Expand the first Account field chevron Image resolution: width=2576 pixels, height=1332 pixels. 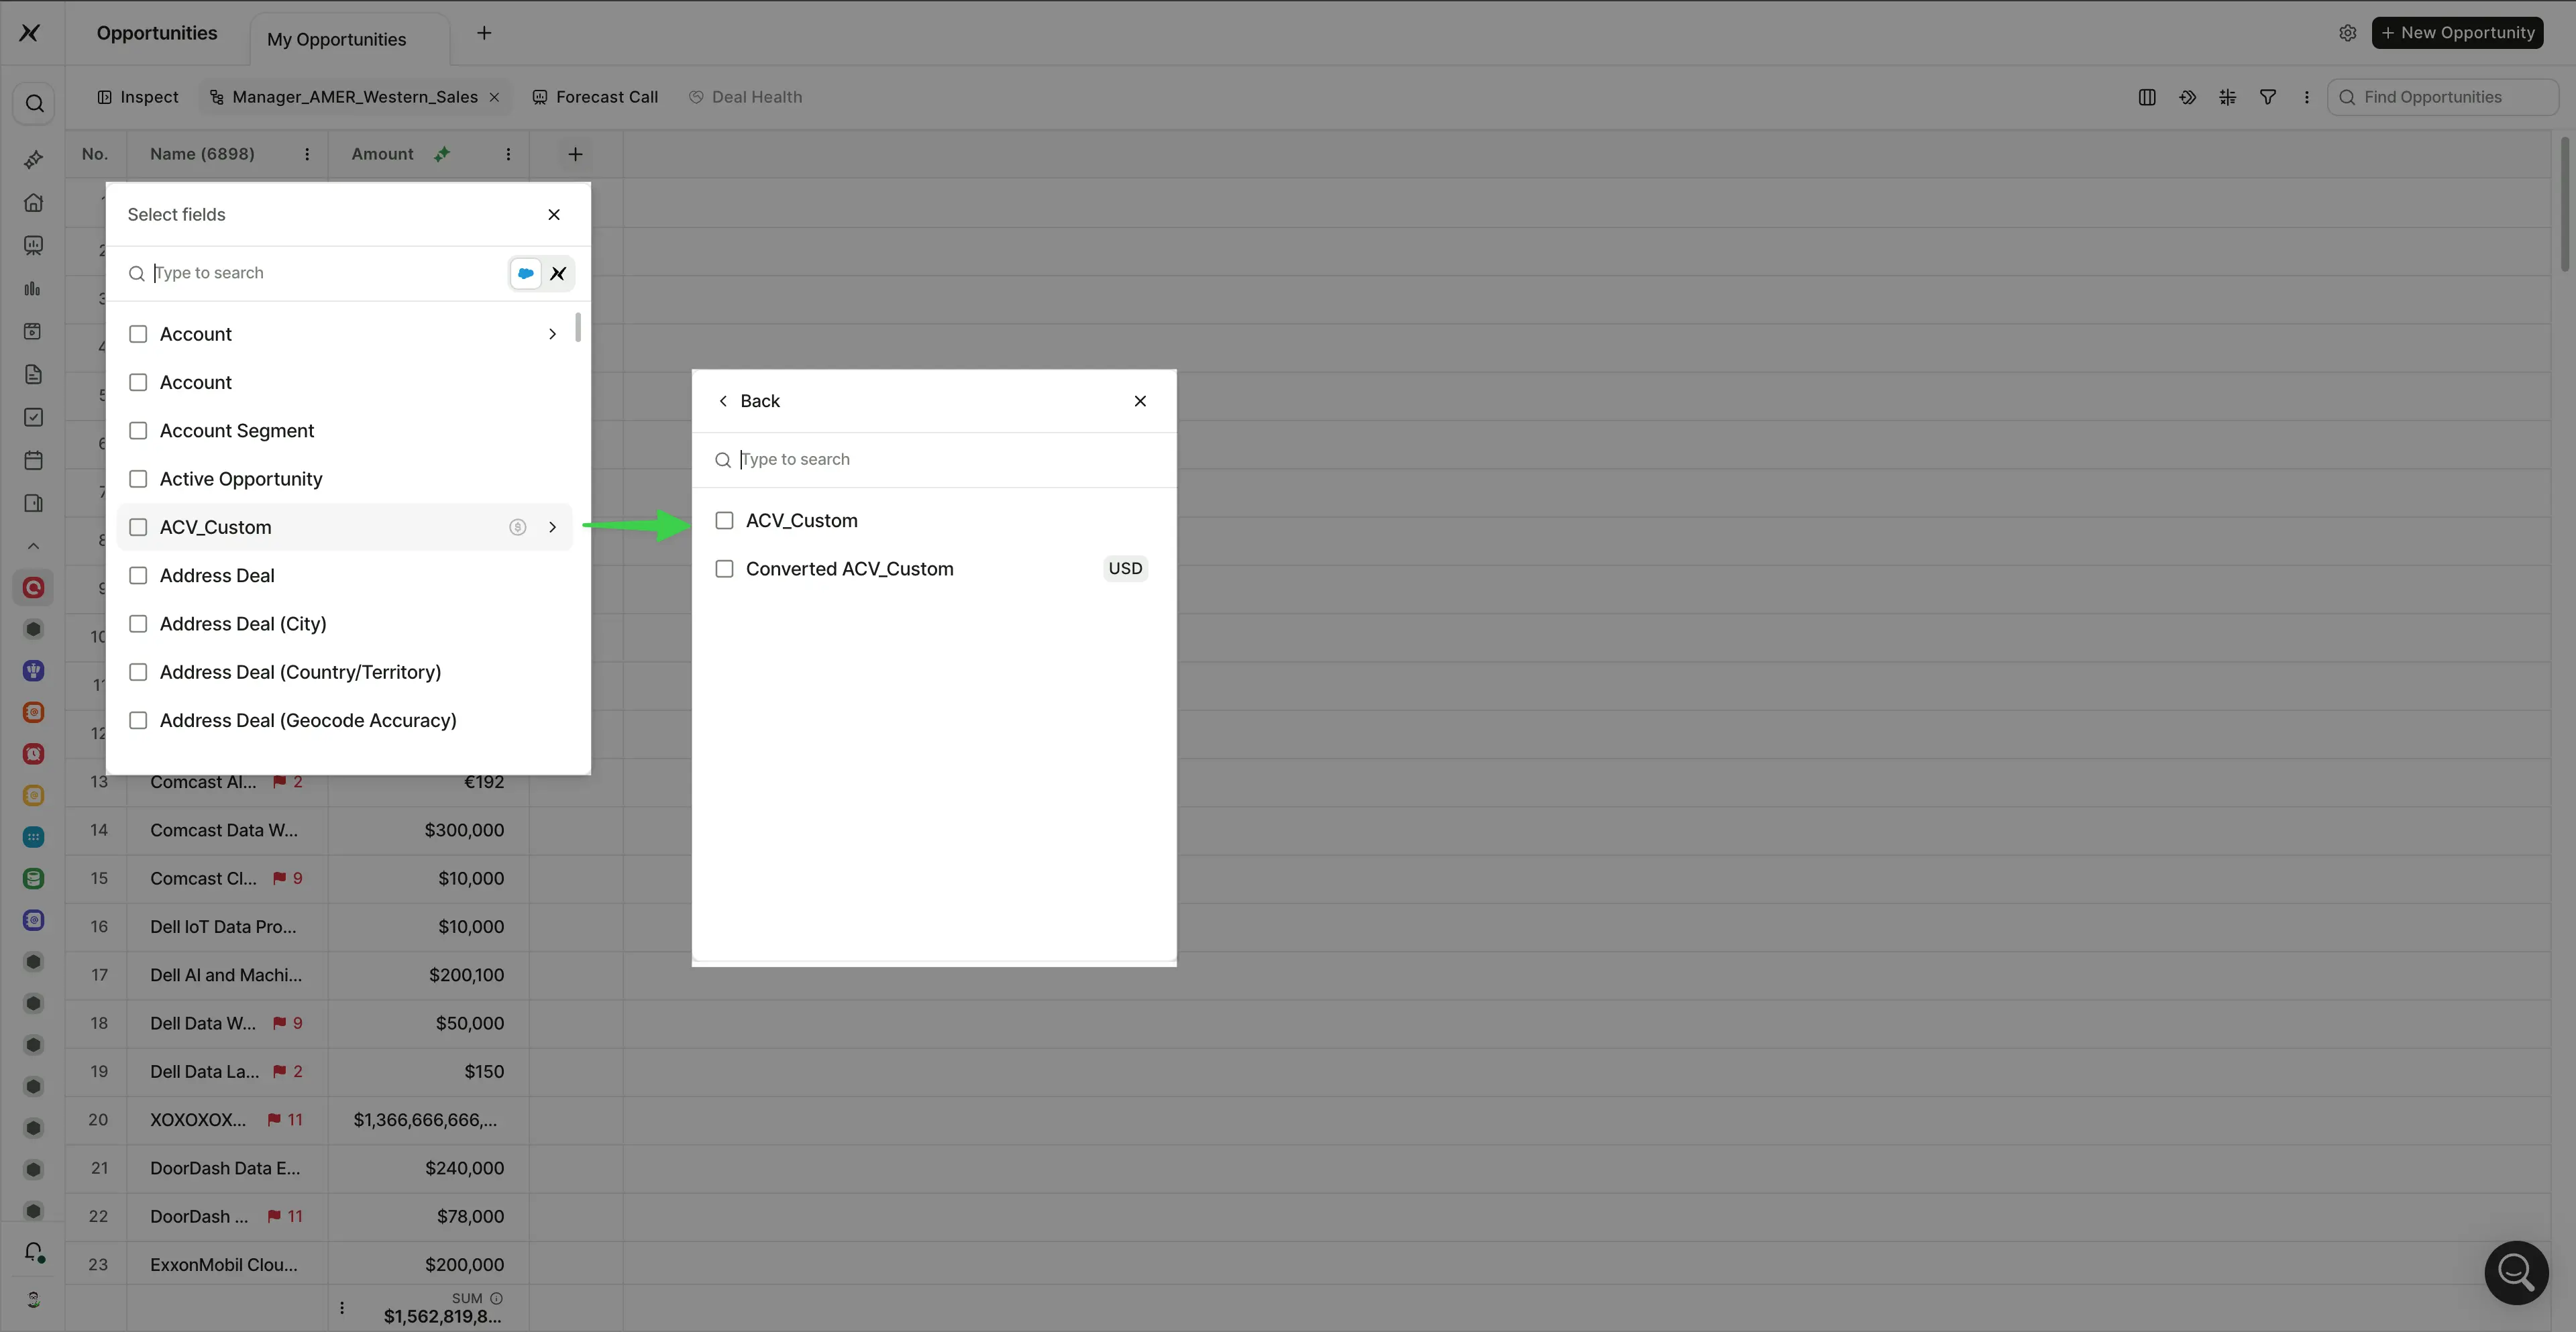pyautogui.click(x=552, y=334)
